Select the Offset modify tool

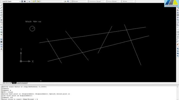pyautogui.click(x=178, y=12)
